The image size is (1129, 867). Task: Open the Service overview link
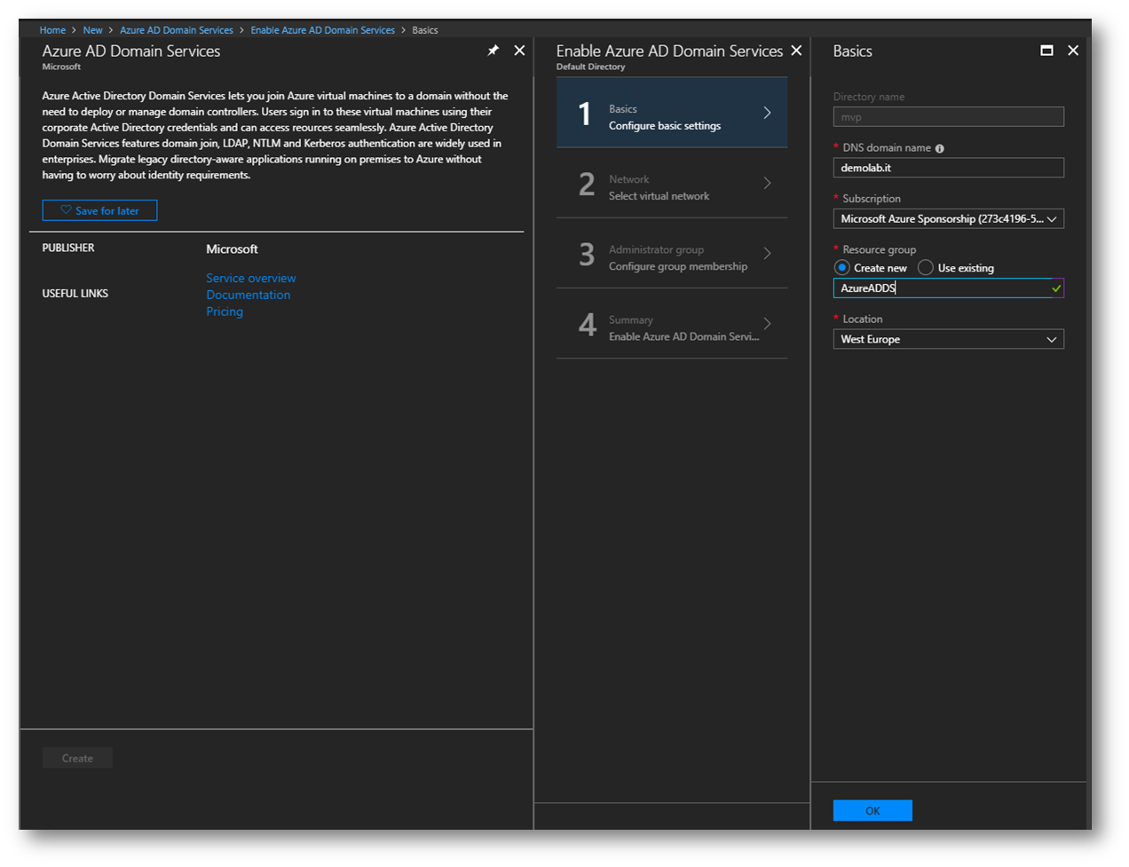click(x=251, y=278)
